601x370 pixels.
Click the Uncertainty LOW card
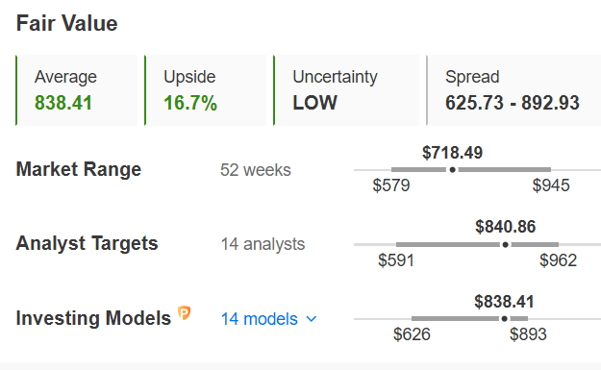tap(346, 90)
